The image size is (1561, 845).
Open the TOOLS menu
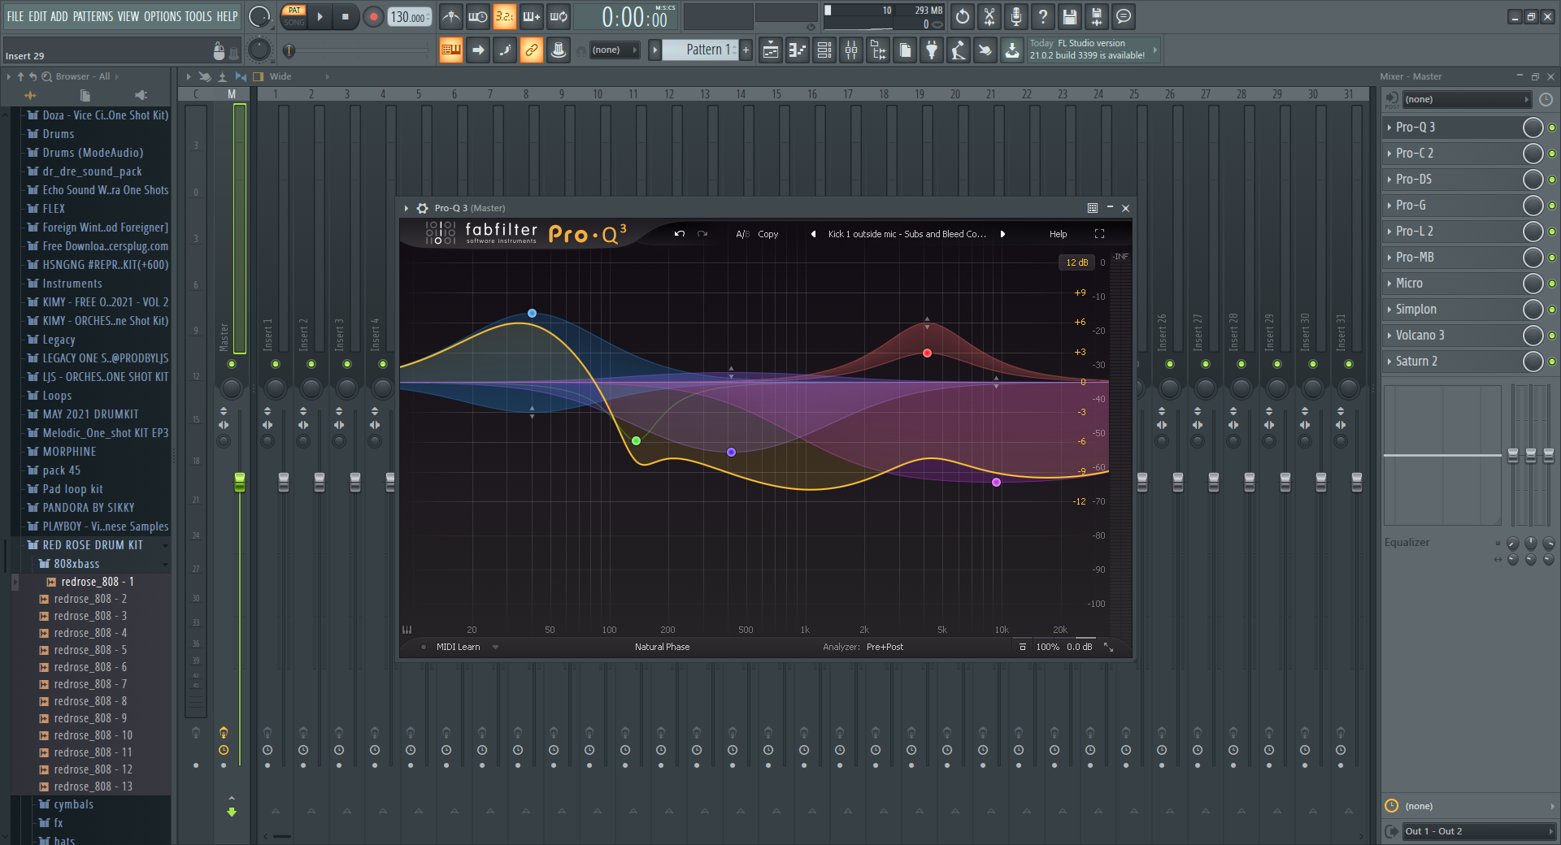[x=198, y=16]
